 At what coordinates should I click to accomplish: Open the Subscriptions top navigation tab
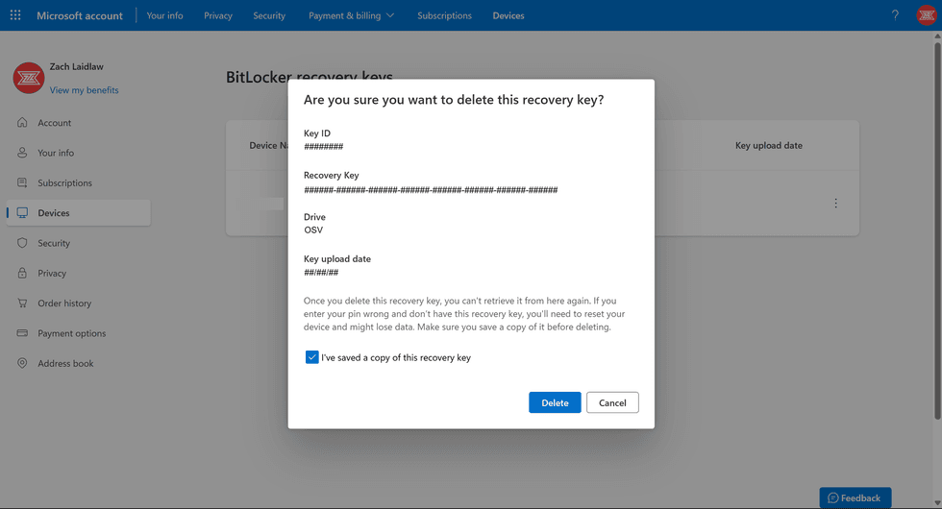coord(444,15)
